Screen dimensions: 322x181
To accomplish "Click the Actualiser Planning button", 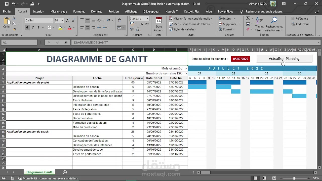I will [284, 59].
